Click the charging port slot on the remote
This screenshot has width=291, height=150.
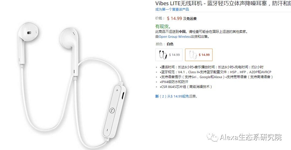[123, 95]
